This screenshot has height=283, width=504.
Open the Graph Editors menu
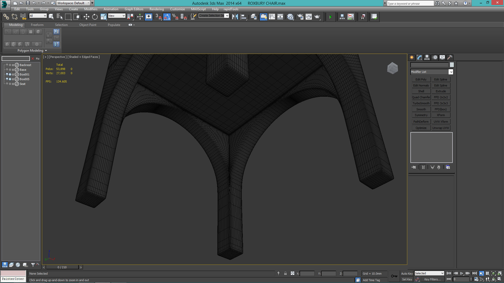(x=134, y=9)
